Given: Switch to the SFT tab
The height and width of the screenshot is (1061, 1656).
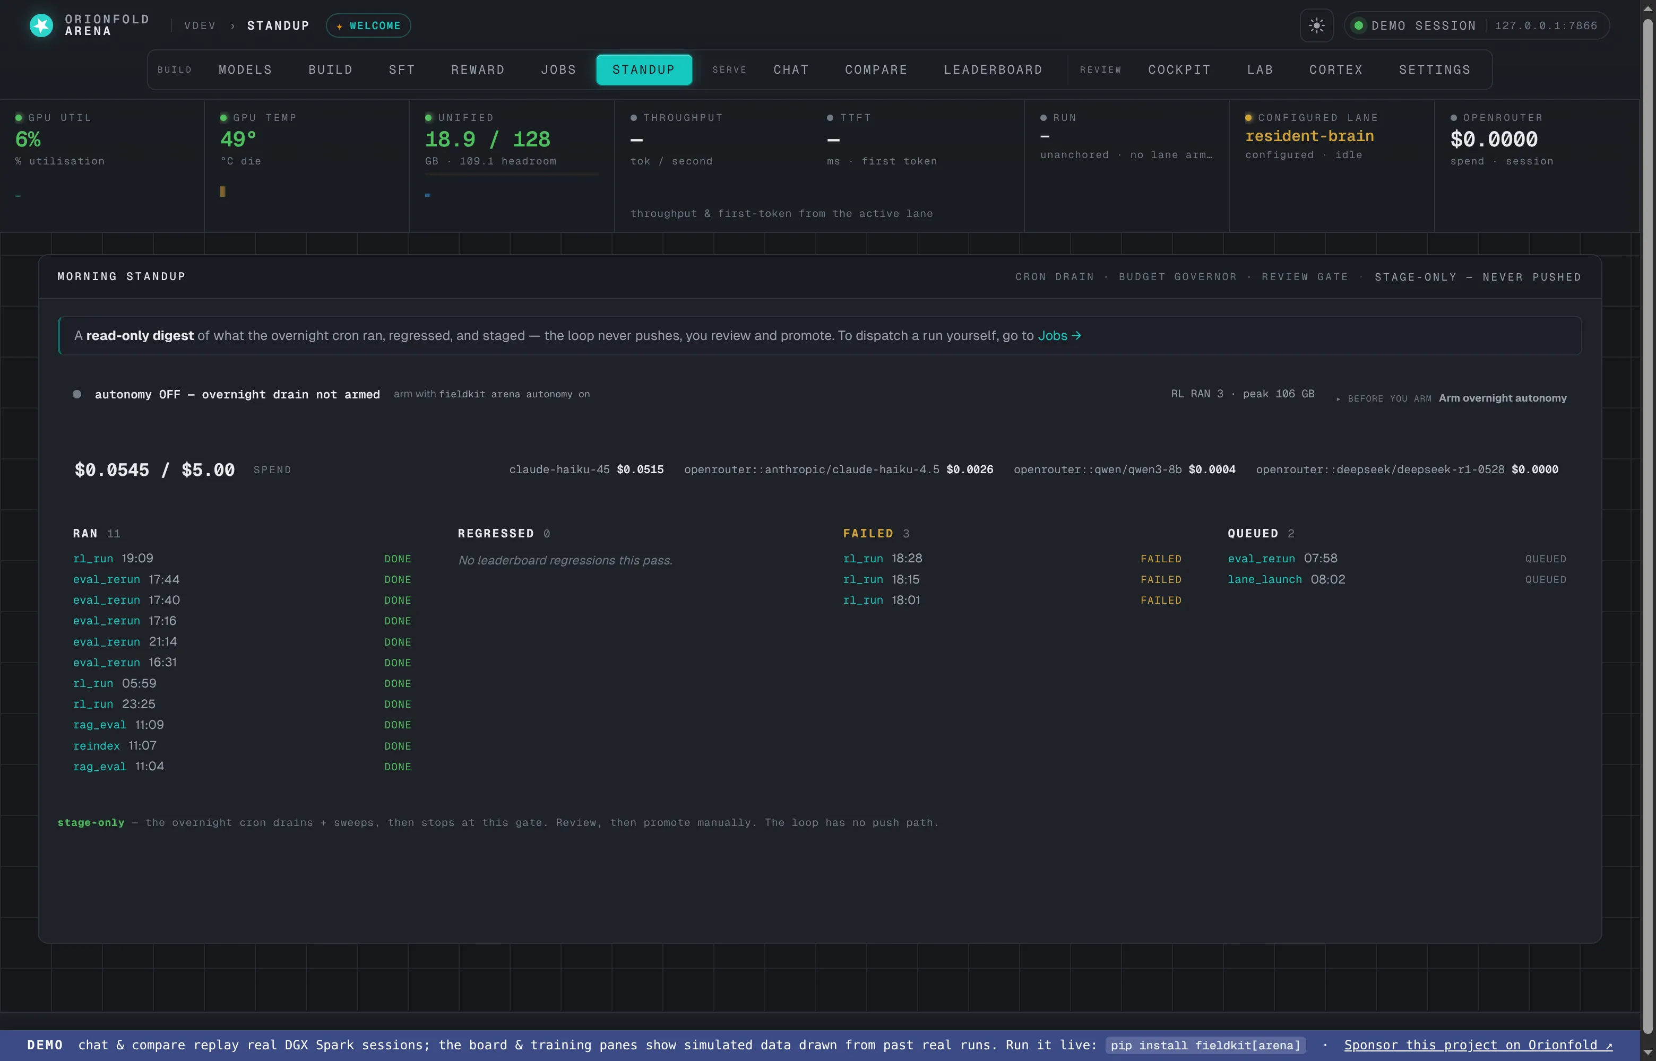Looking at the screenshot, I should [x=402, y=69].
